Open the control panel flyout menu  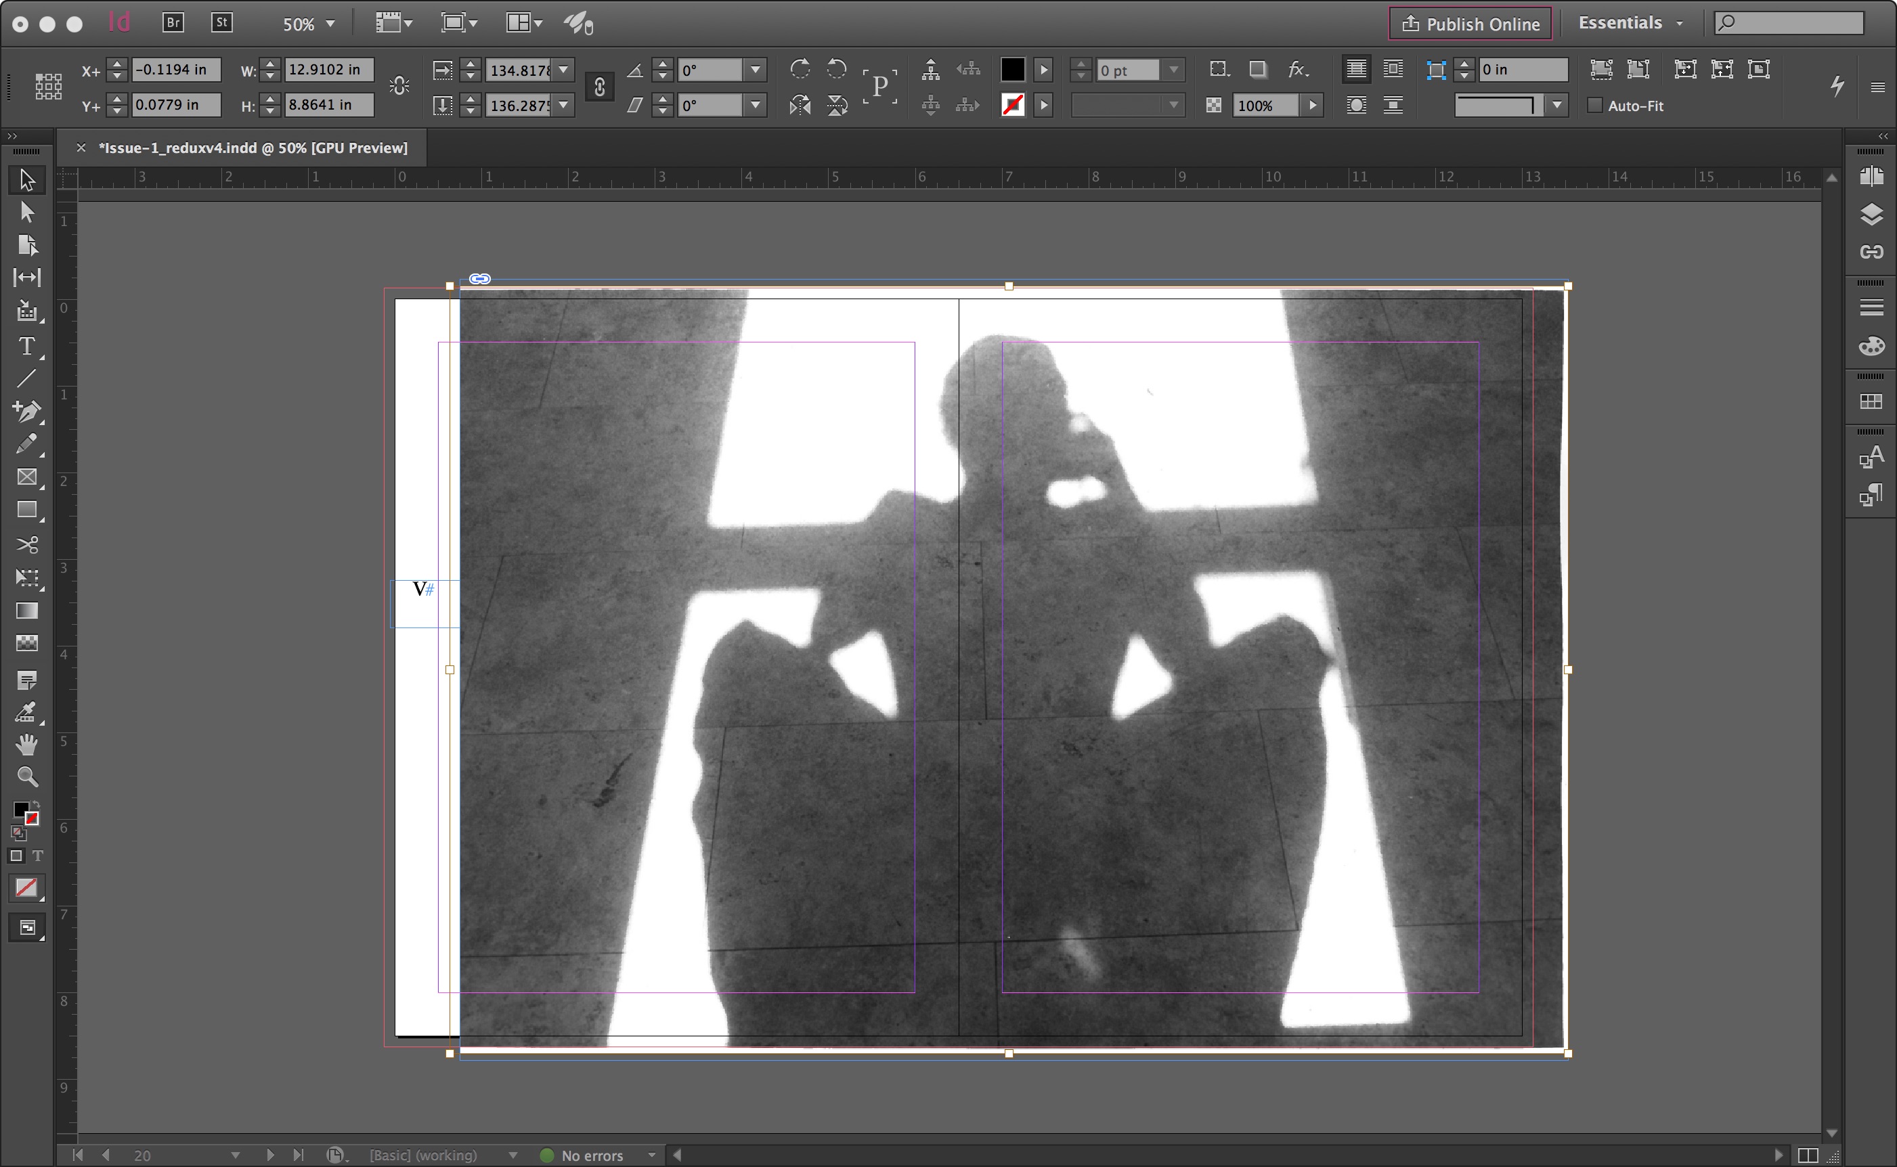(1878, 87)
